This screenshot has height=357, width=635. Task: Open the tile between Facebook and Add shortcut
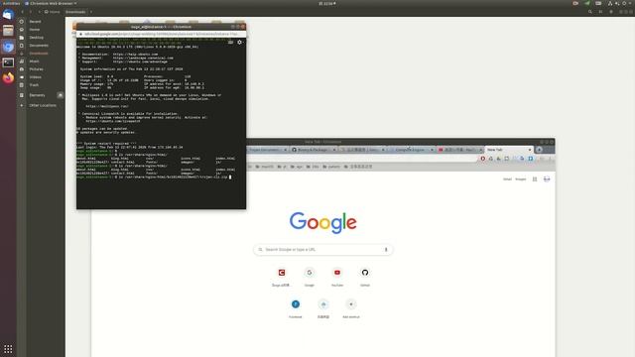[x=323, y=308]
